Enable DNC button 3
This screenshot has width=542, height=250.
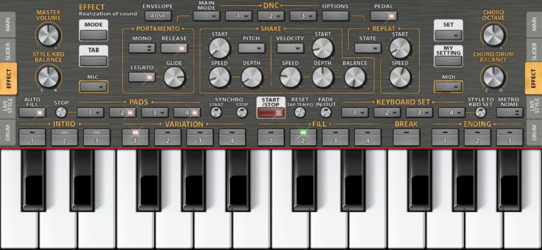click(303, 16)
